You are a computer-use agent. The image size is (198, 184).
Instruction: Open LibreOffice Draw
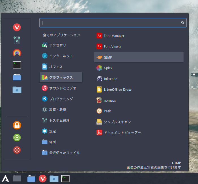click(139, 89)
